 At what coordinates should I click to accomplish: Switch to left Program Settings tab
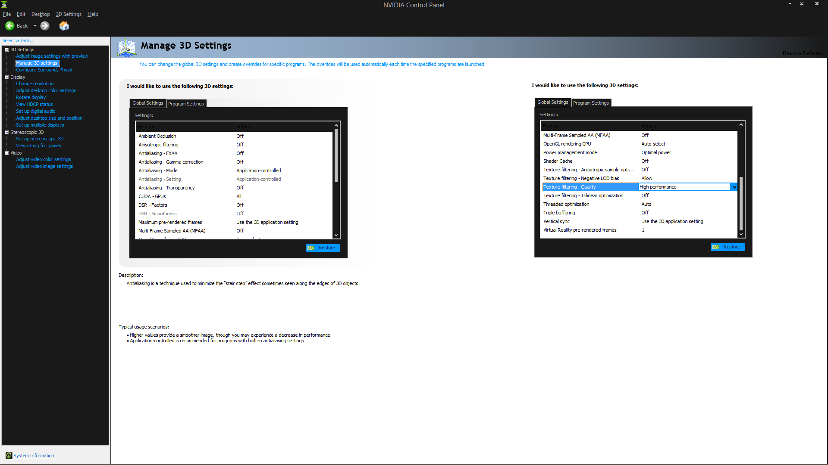point(186,104)
